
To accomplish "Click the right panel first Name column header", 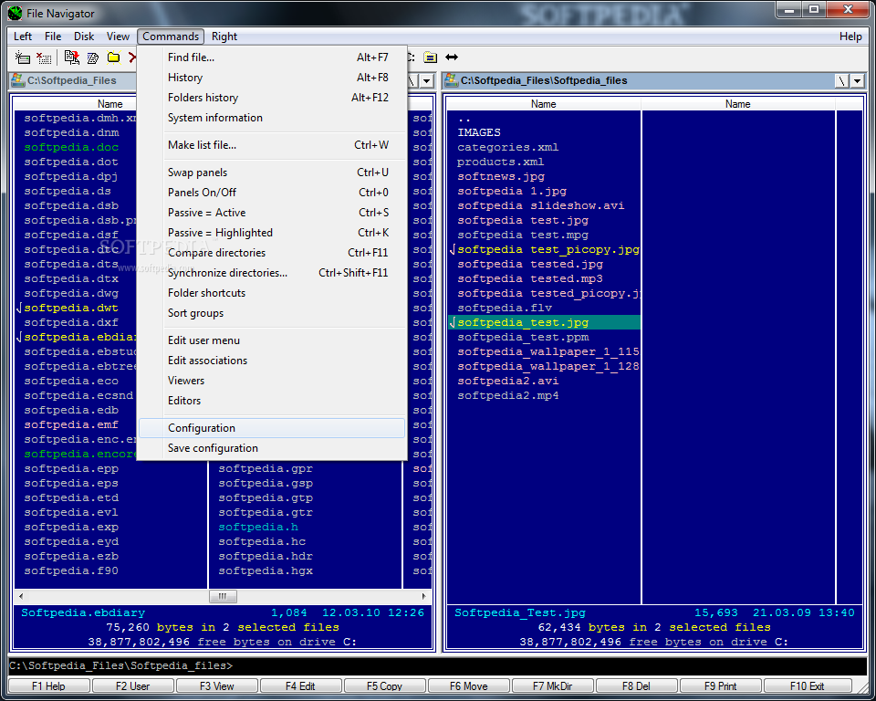I will [x=544, y=104].
